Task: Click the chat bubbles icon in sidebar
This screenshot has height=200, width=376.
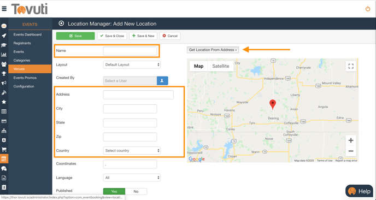Action: (x=4, y=169)
